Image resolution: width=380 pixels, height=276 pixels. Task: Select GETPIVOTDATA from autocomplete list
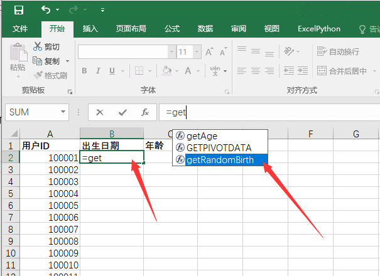point(220,147)
